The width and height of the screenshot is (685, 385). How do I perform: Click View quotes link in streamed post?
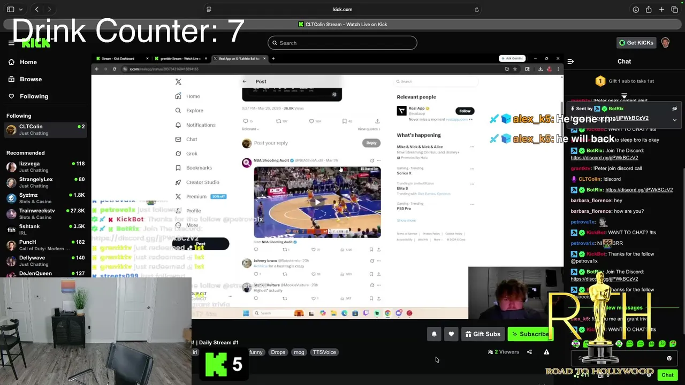click(x=368, y=129)
